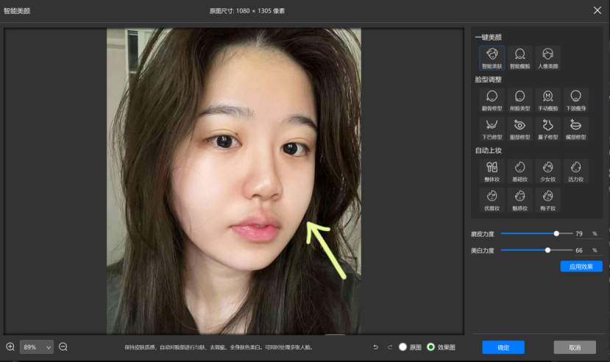This screenshot has width=610, height=362.
Task: Cancel with the 取消 button
Action: click(575, 347)
